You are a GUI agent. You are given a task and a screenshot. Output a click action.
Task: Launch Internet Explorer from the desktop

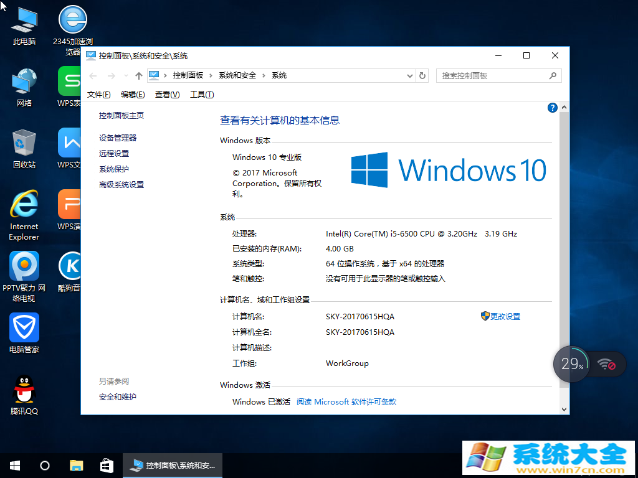coord(24,215)
